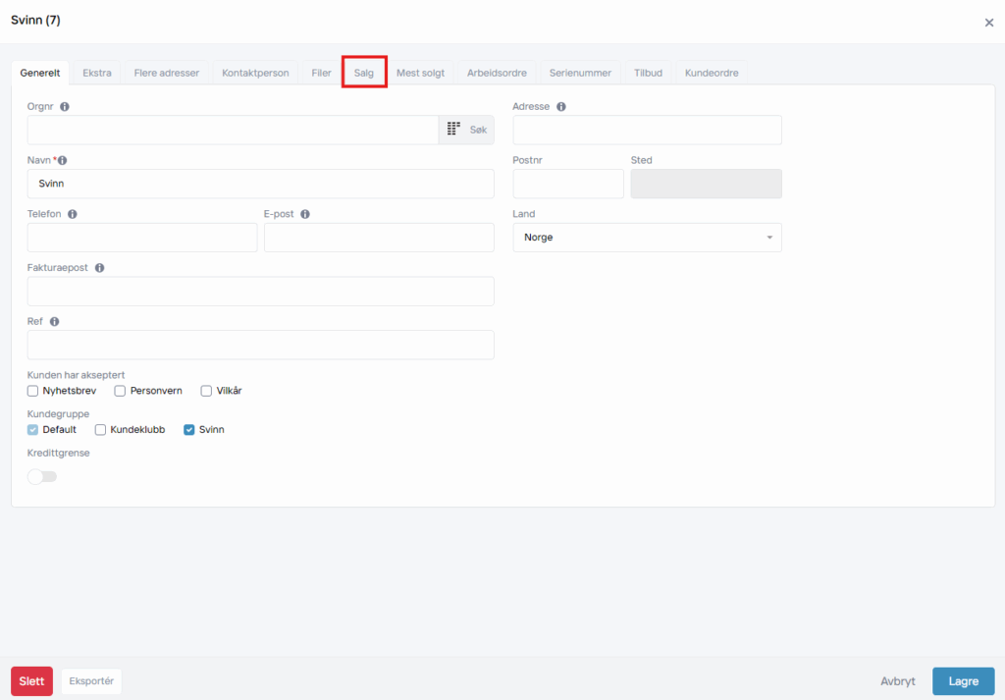Click the info icon next to Fakturaepost
This screenshot has width=1005, height=700.
tap(99, 267)
